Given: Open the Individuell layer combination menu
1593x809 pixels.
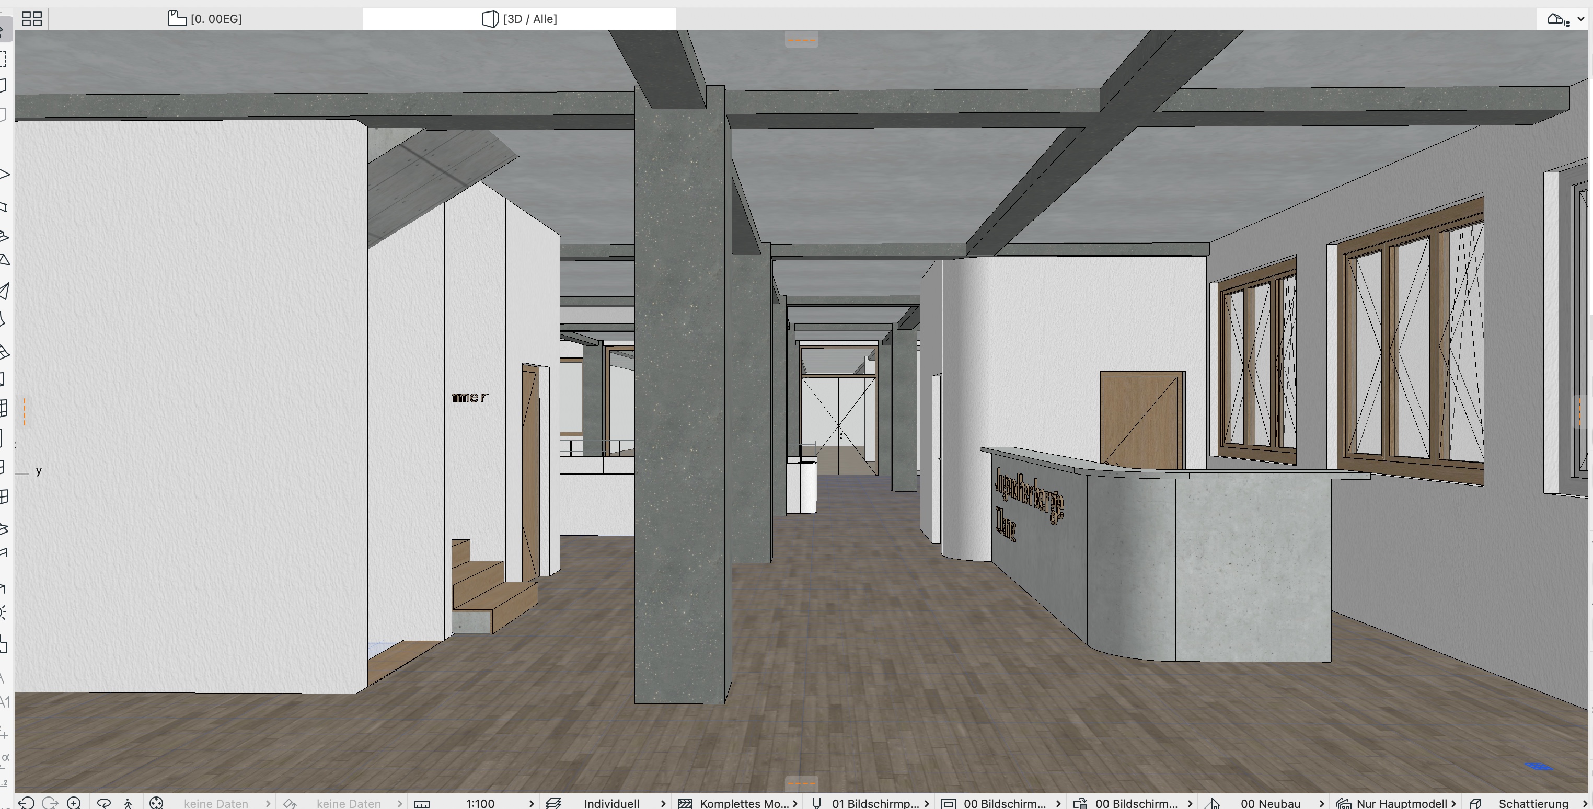Looking at the screenshot, I should (x=611, y=803).
